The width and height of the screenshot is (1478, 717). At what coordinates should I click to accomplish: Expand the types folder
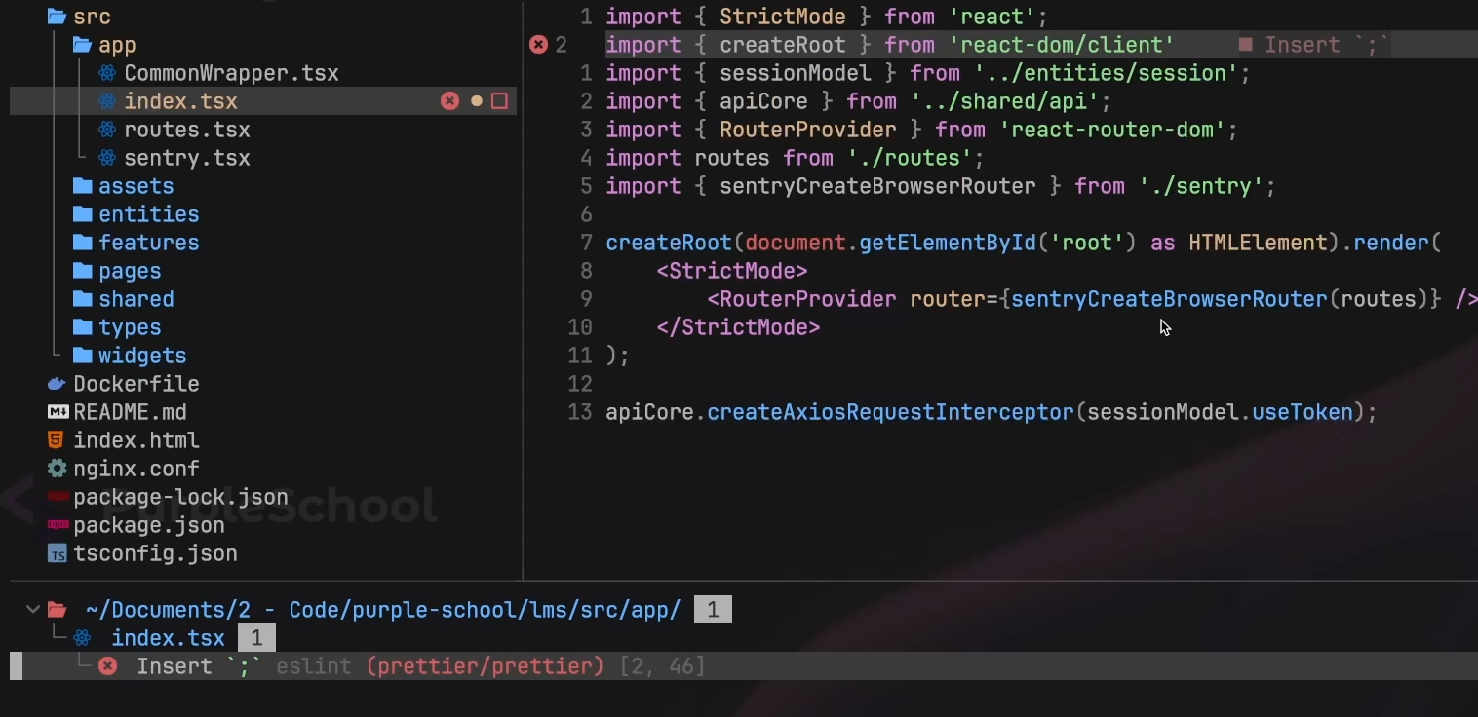pos(117,327)
